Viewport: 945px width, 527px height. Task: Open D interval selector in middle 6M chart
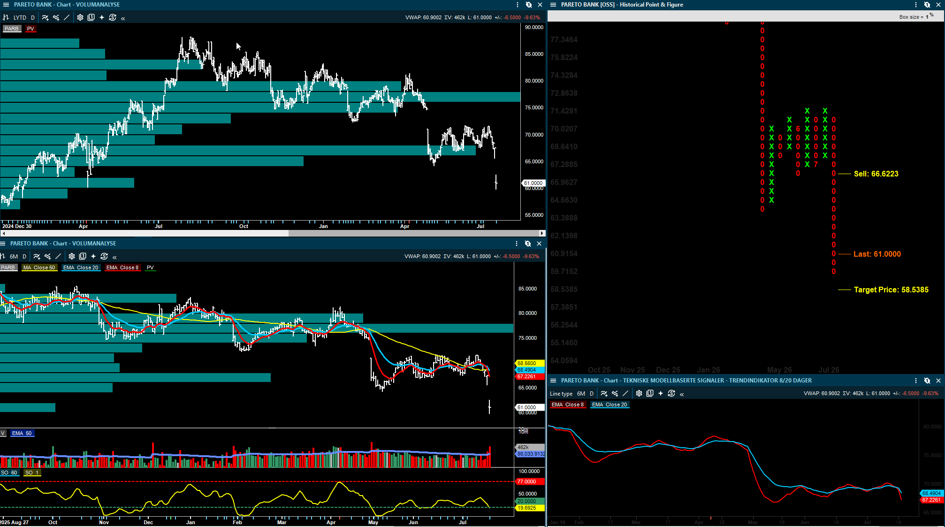[x=24, y=256]
